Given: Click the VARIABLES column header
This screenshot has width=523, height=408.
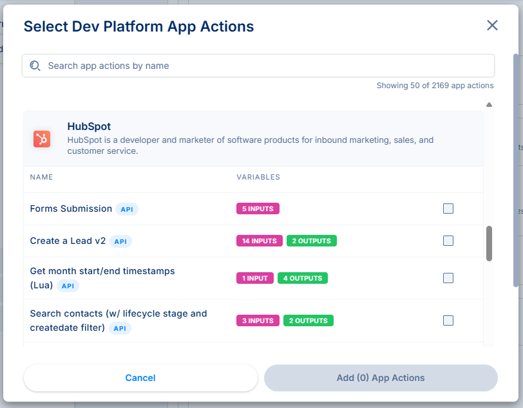Looking at the screenshot, I should (258, 177).
